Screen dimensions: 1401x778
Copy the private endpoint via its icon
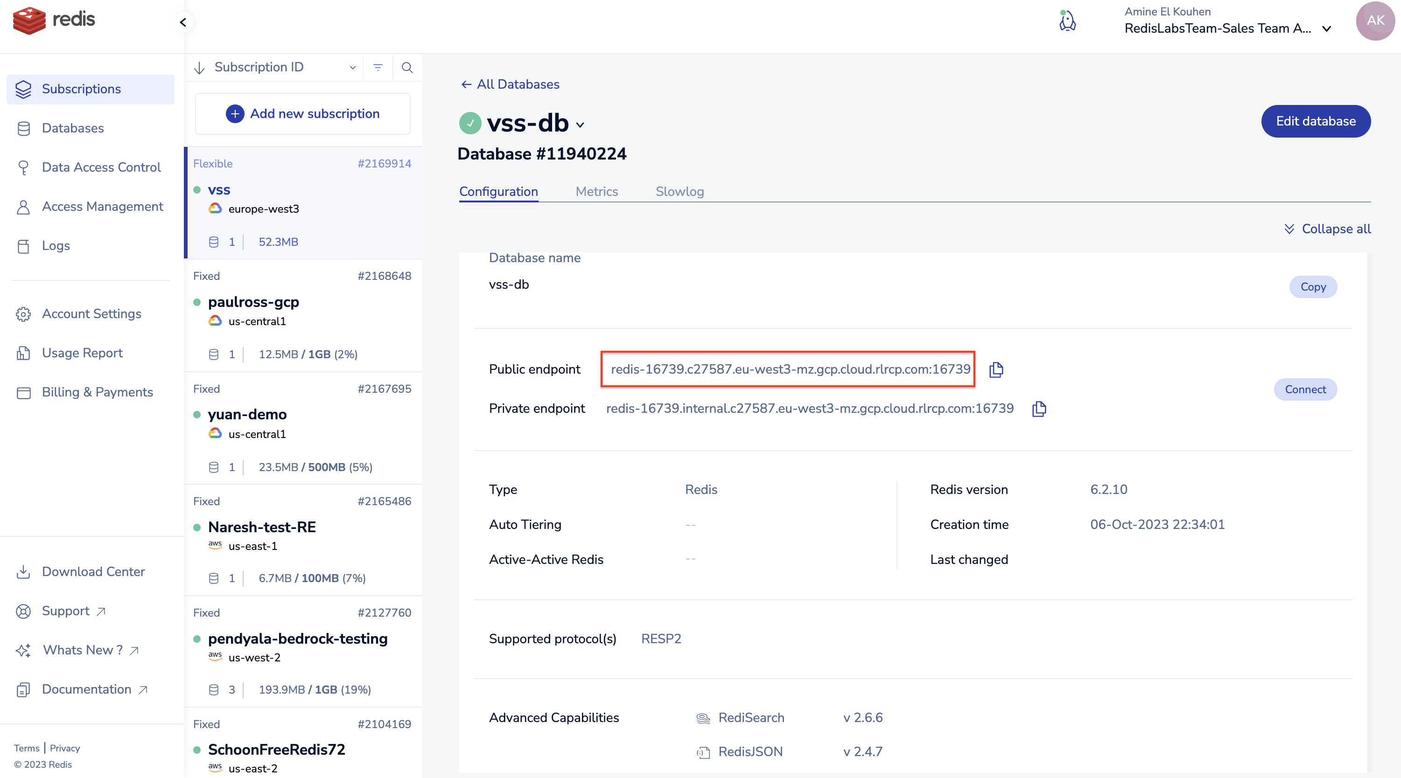point(1039,409)
